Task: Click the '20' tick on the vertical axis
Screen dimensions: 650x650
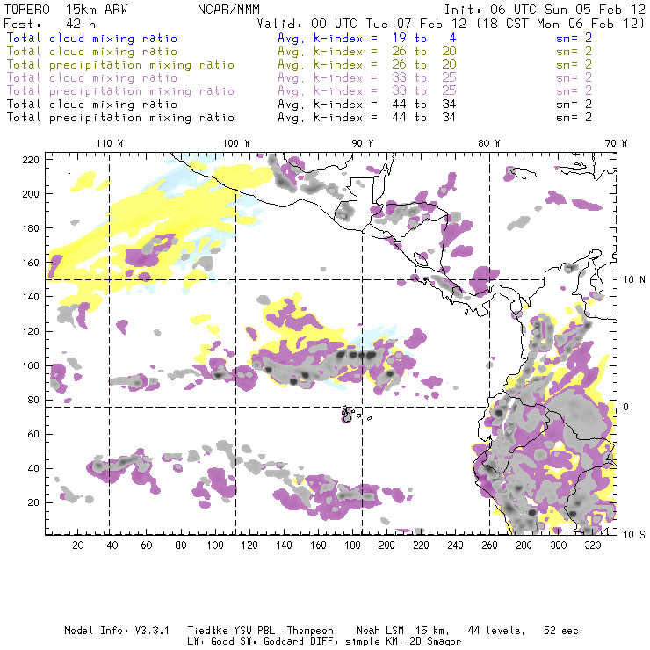Action: coord(33,502)
